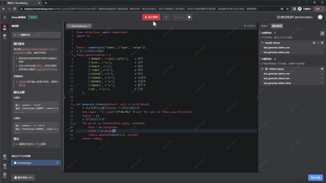Expand the 答题引导 guide section
326x183 pixels.
tap(15, 35)
